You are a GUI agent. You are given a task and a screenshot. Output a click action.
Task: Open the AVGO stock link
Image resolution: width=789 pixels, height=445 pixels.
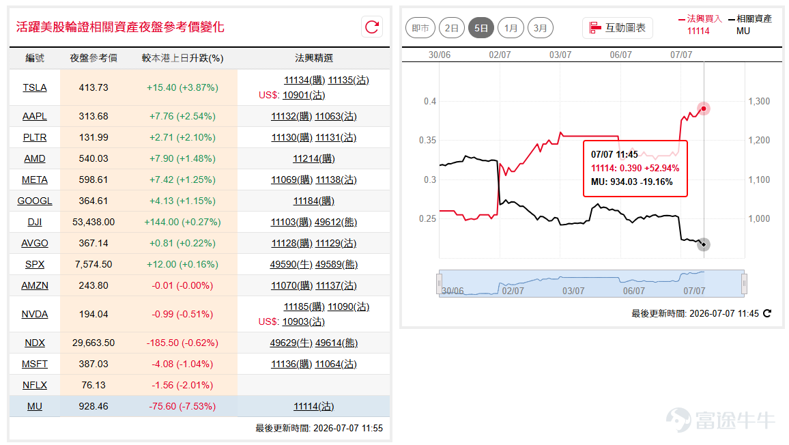[35, 243]
